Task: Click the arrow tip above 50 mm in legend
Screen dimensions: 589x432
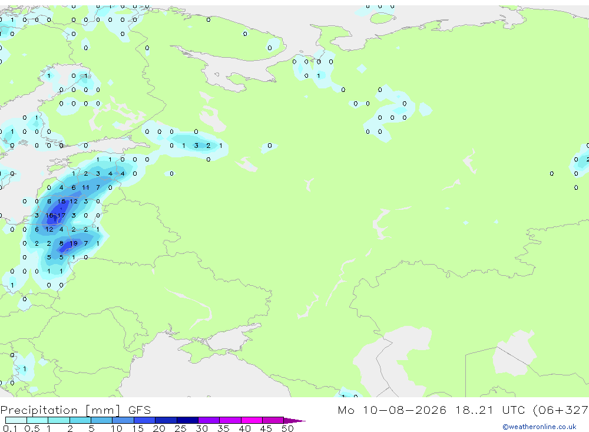Action: tap(295, 420)
